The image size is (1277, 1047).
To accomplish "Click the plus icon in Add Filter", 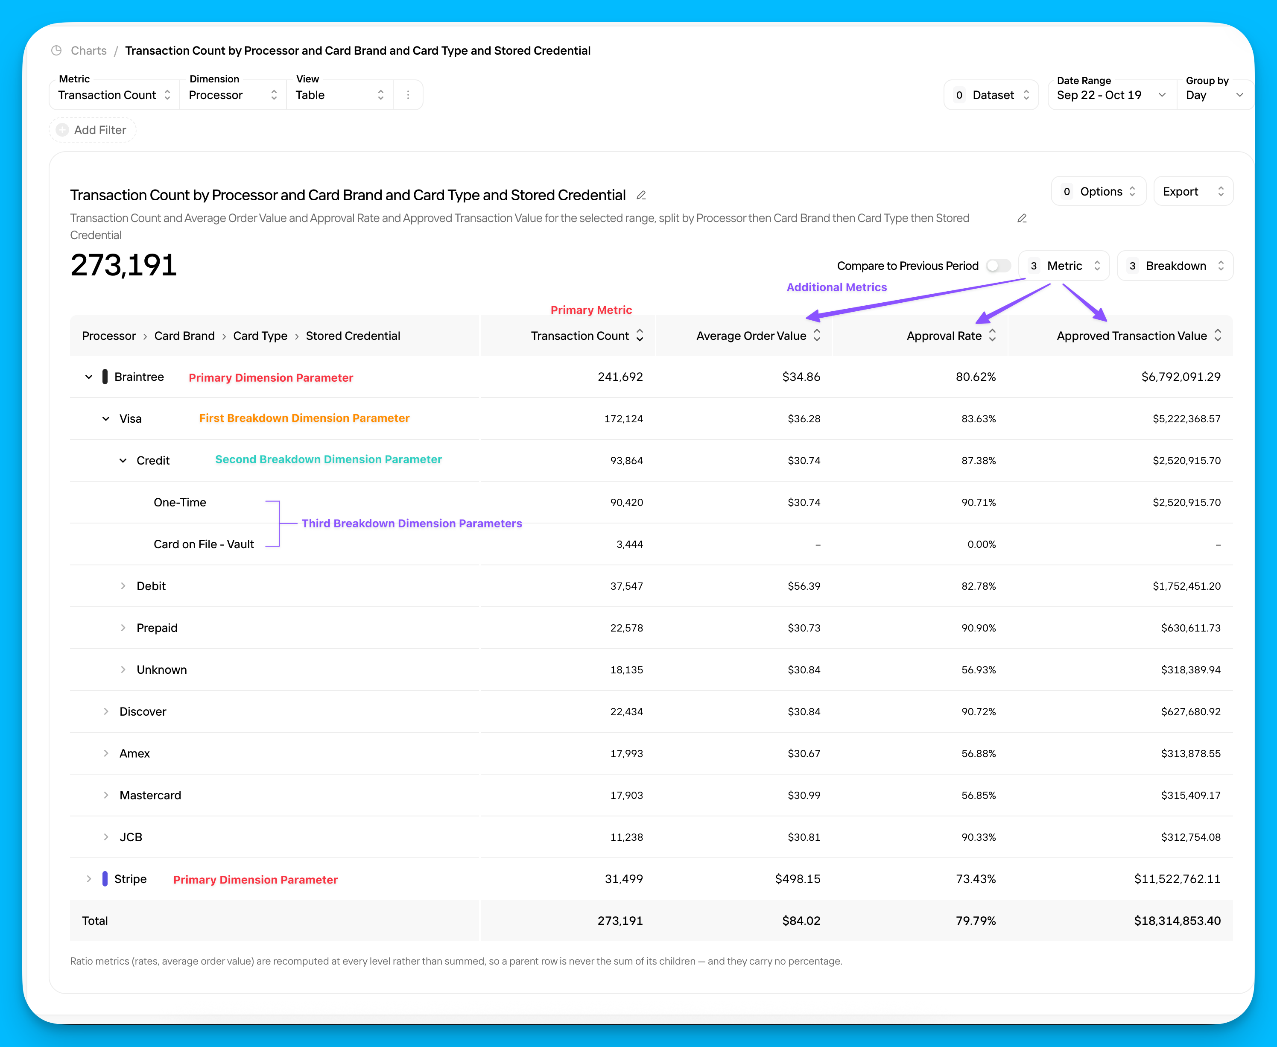I will [x=62, y=130].
